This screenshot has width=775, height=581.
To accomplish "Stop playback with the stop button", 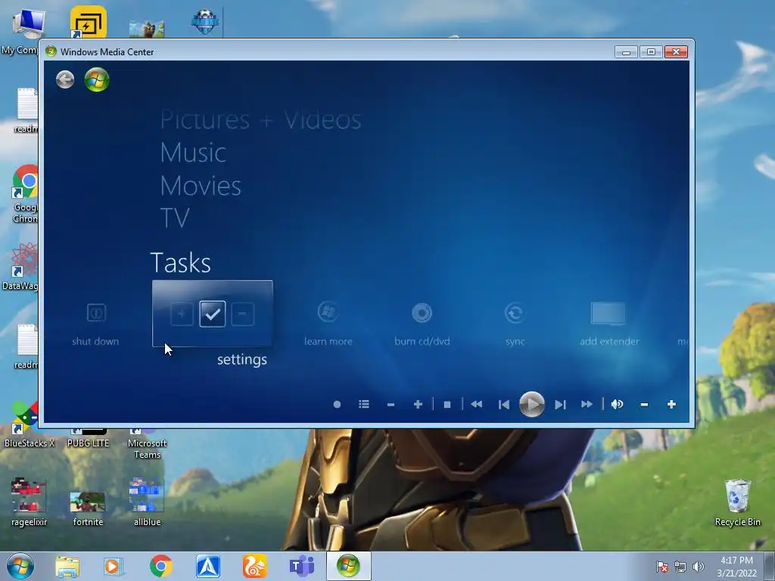I will coord(447,405).
